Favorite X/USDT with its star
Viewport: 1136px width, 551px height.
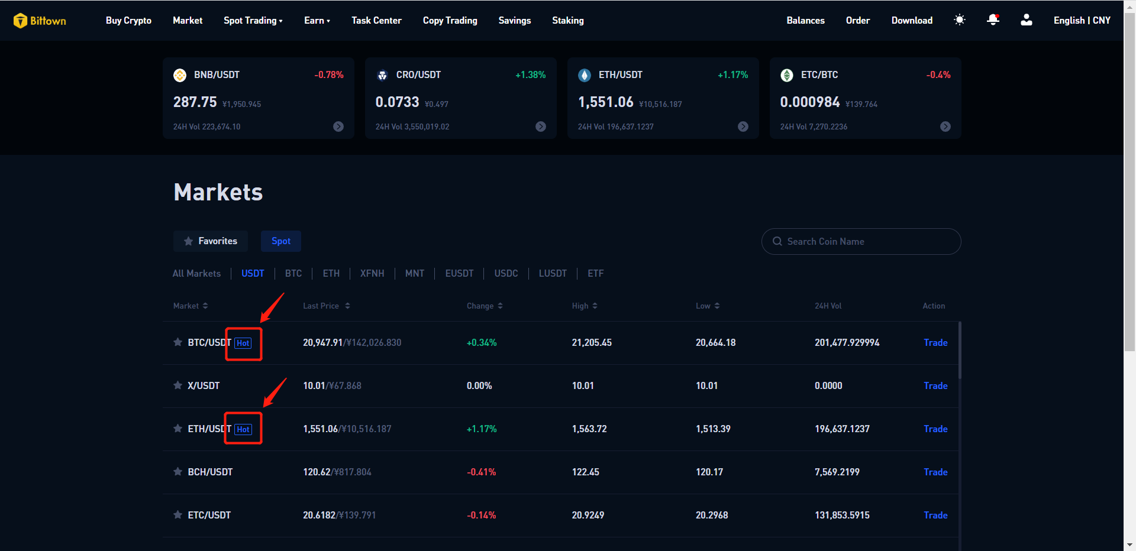177,385
